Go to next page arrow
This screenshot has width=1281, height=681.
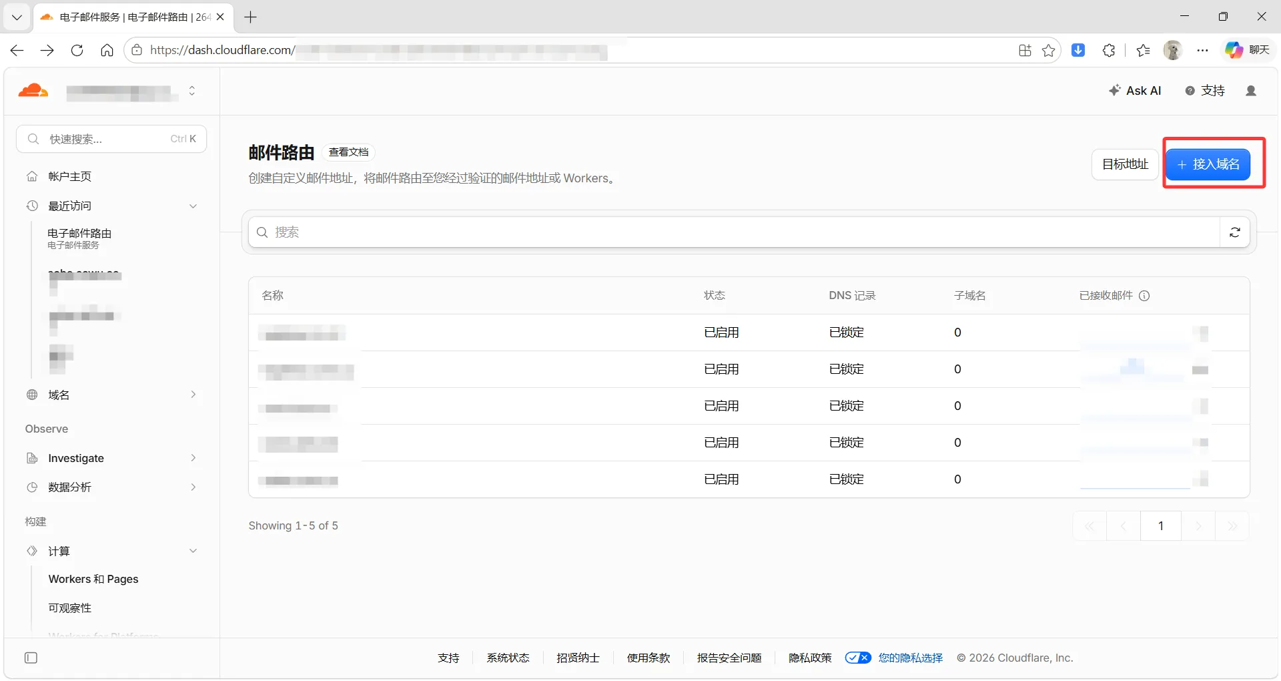click(1198, 526)
